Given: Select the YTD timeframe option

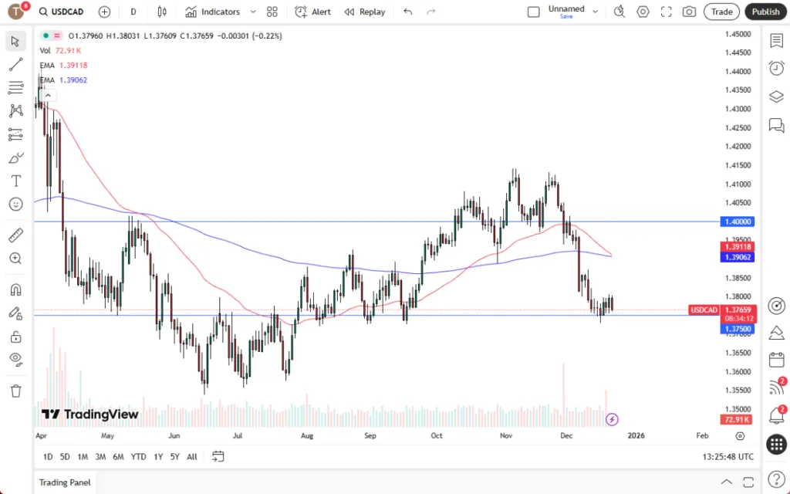Looking at the screenshot, I should [138, 456].
